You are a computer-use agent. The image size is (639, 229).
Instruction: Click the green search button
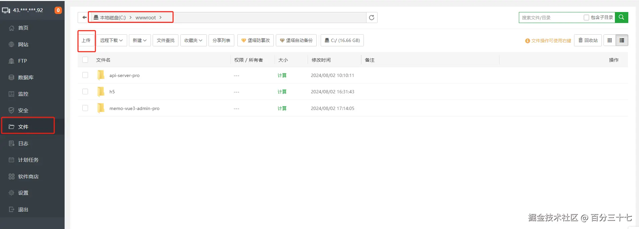(622, 17)
